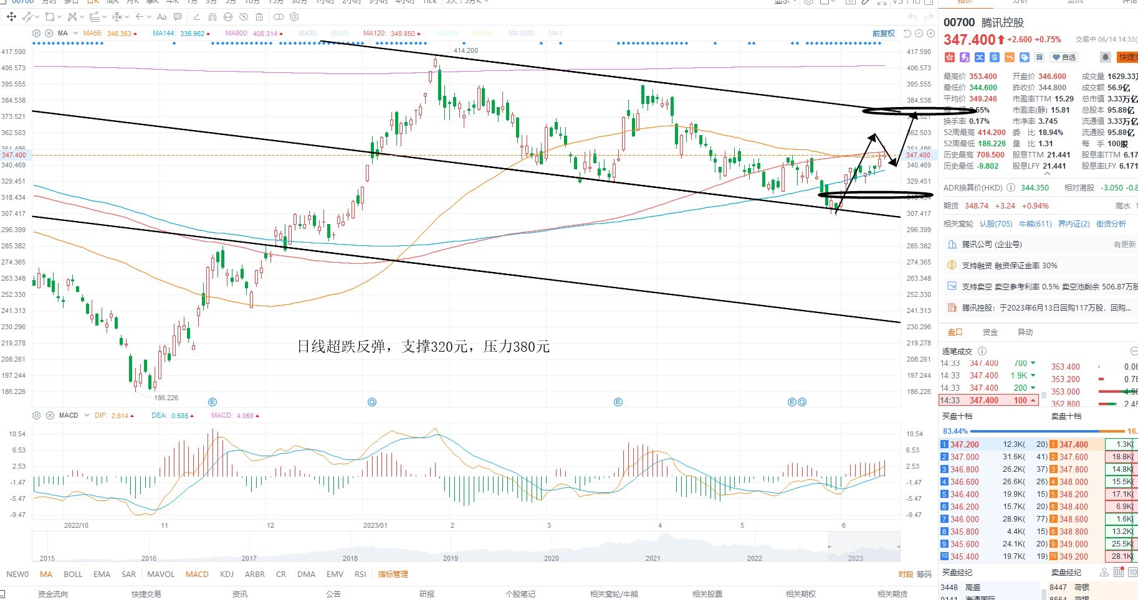The width and height of the screenshot is (1138, 600).
Task: Expand the MACD indicator dropdown
Action: pos(87,415)
